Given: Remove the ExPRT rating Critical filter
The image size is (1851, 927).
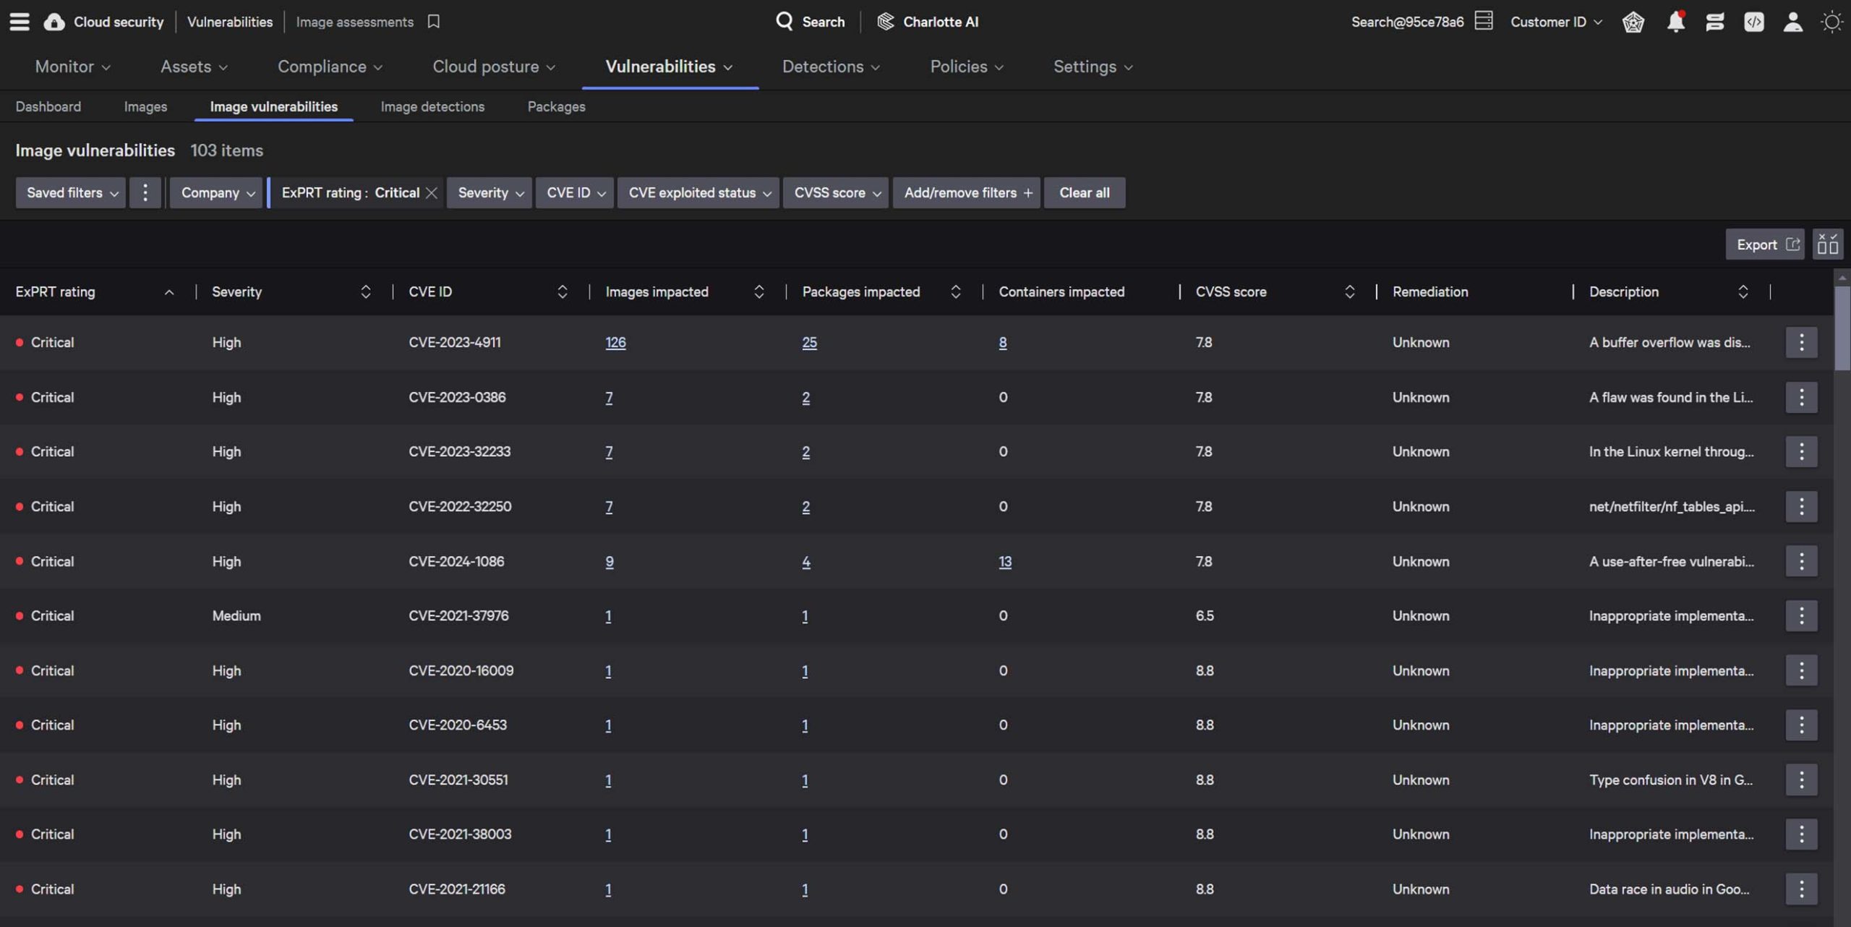Looking at the screenshot, I should point(432,193).
